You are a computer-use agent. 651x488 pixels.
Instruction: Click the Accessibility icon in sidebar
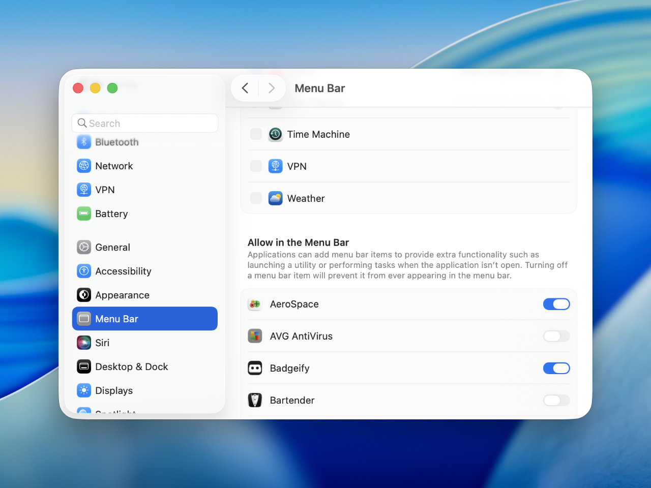tap(84, 271)
